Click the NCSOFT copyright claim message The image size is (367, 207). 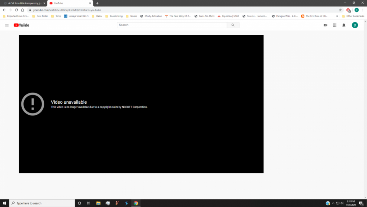(x=99, y=107)
